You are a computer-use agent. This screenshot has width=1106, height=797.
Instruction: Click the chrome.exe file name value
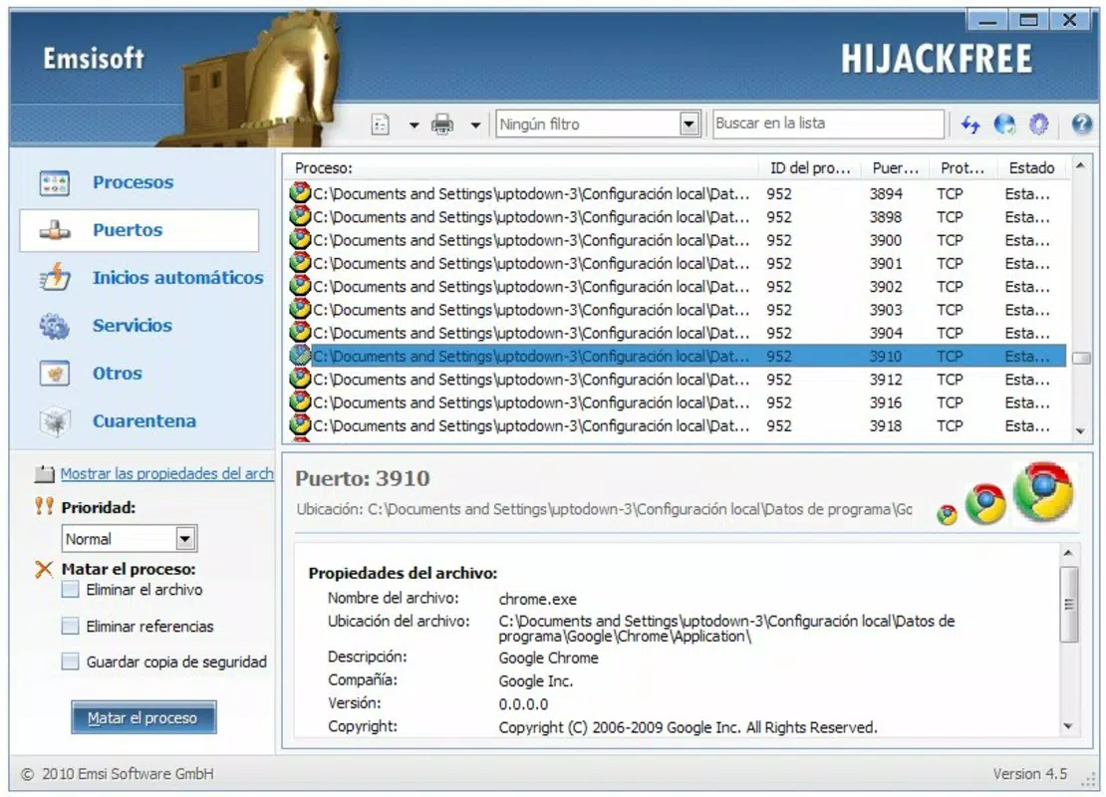[537, 600]
